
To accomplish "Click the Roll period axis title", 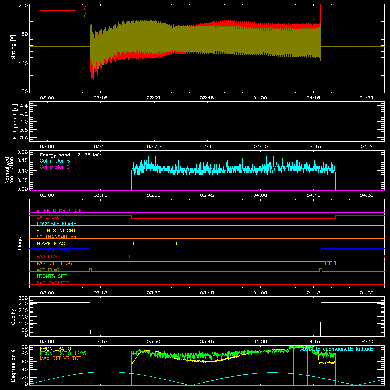I will 14,122.
